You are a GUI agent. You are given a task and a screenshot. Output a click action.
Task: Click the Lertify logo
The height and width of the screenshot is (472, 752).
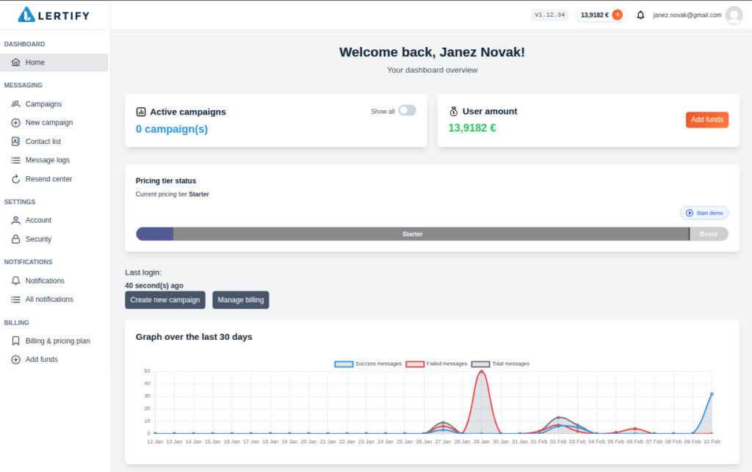point(55,14)
